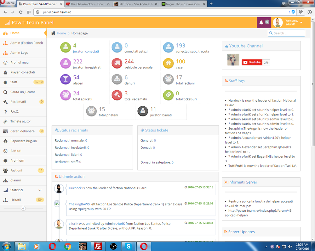Open Tichete ajutor sidebar item
315x251 pixels.
(23, 121)
